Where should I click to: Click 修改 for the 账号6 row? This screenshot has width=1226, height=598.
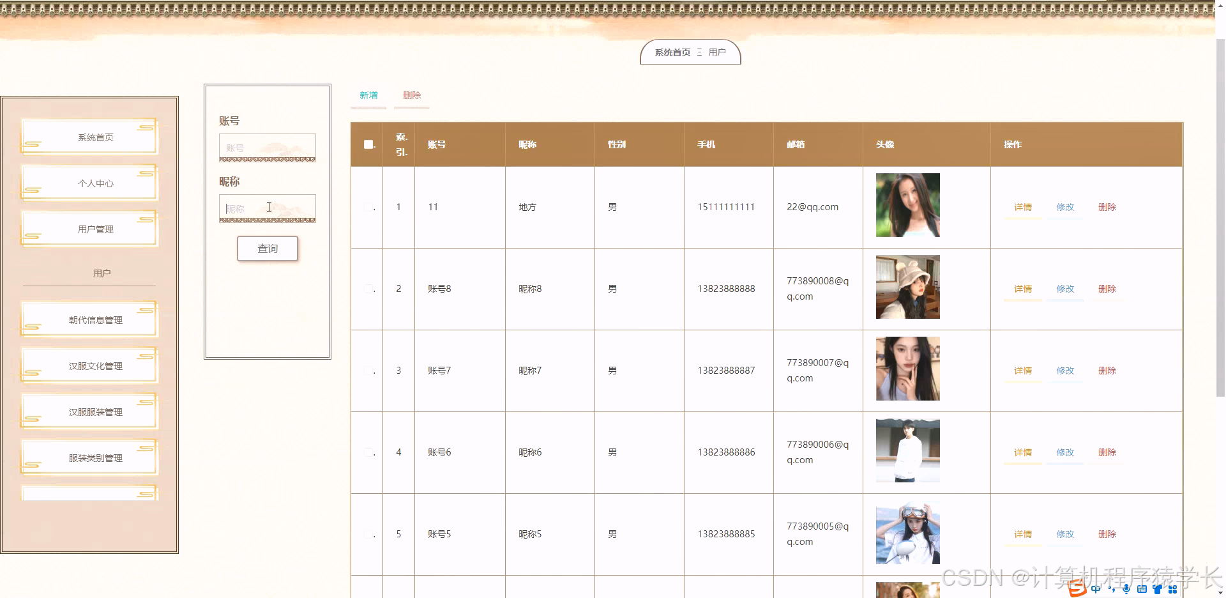(1065, 452)
